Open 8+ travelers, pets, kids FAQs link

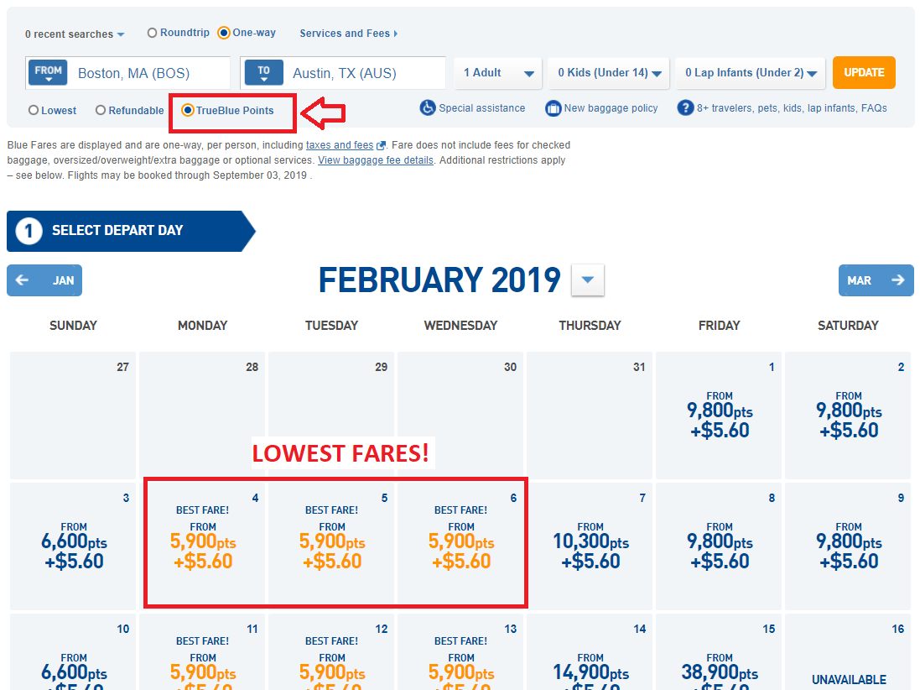click(x=792, y=108)
